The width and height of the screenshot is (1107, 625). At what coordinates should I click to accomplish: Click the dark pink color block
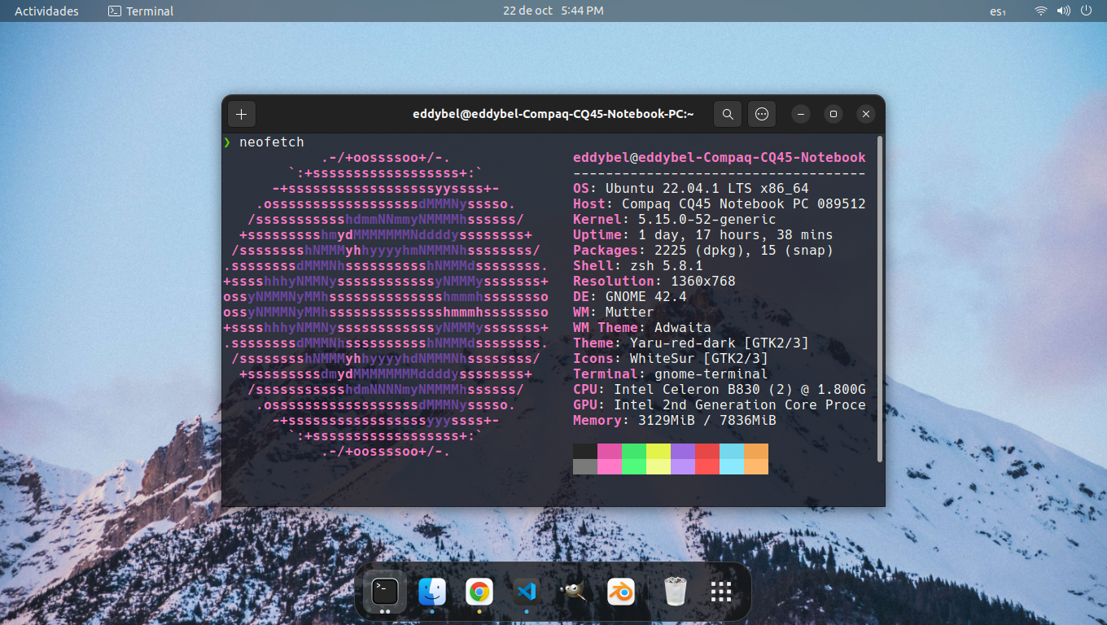pos(610,452)
